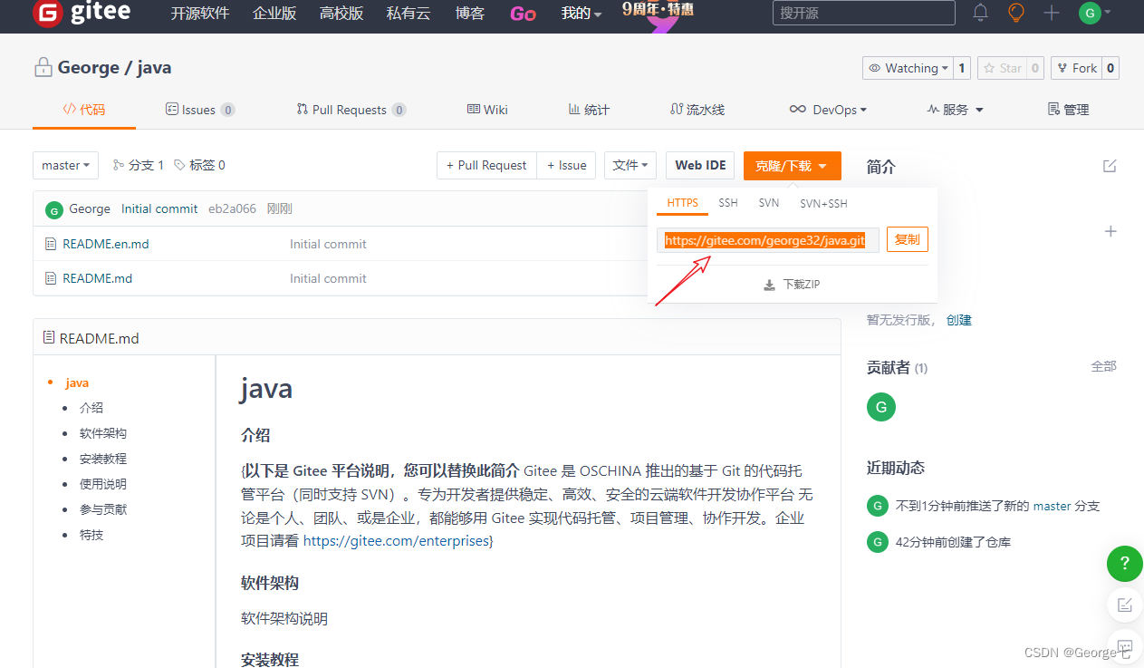Click the 下载ZIP download icon
The height and width of the screenshot is (668, 1144).
tap(768, 283)
